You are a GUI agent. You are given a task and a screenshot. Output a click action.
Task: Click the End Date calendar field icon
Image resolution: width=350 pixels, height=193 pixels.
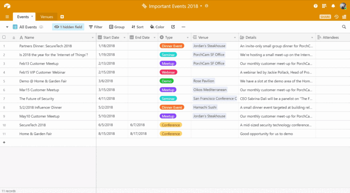(x=132, y=37)
